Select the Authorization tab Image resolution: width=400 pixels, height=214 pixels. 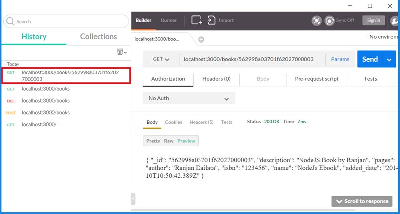(x=168, y=79)
